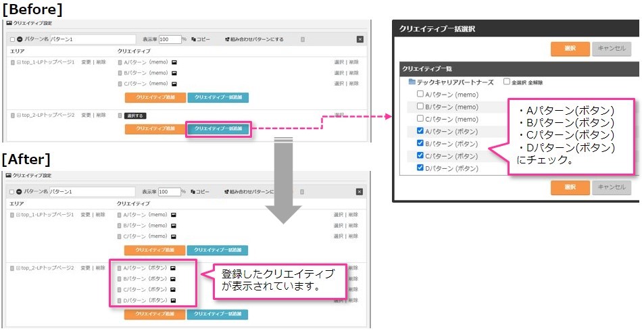Check the Aパターン (memo) checkbox in dialog
Viewport: 642px width, 331px height.
tap(420, 94)
